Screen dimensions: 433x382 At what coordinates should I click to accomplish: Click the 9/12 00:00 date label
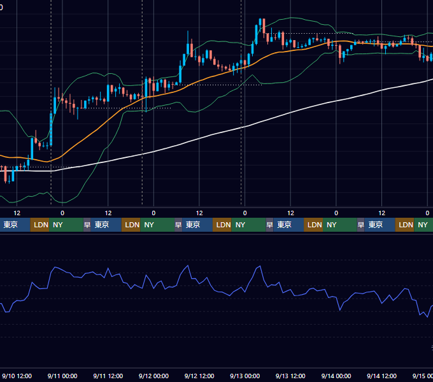click(153, 376)
